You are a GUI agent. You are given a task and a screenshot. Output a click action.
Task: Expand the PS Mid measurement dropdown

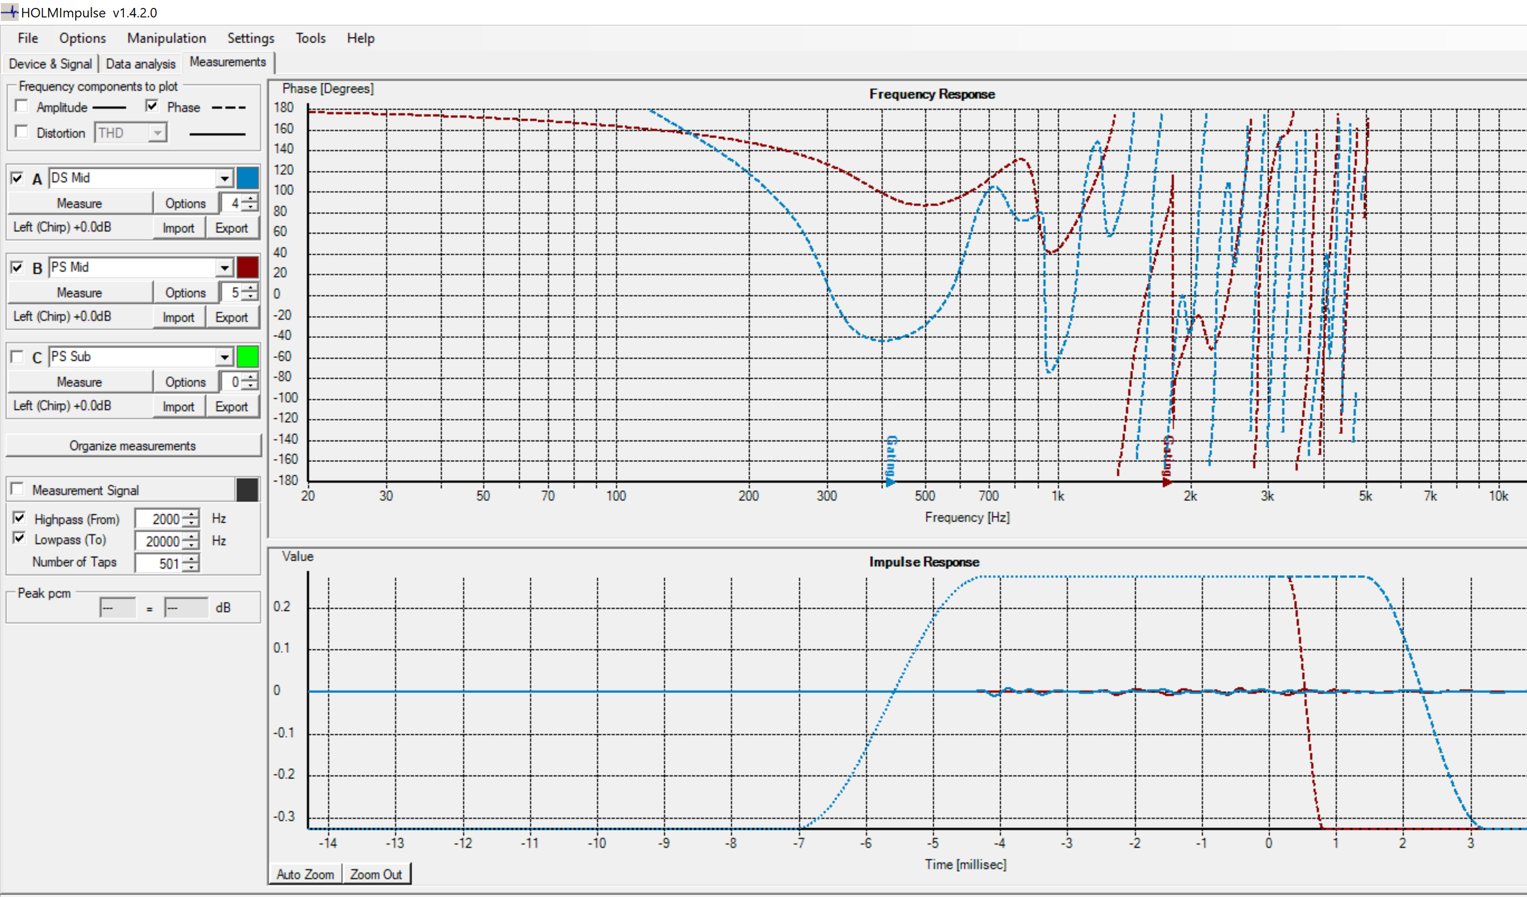[x=225, y=268]
